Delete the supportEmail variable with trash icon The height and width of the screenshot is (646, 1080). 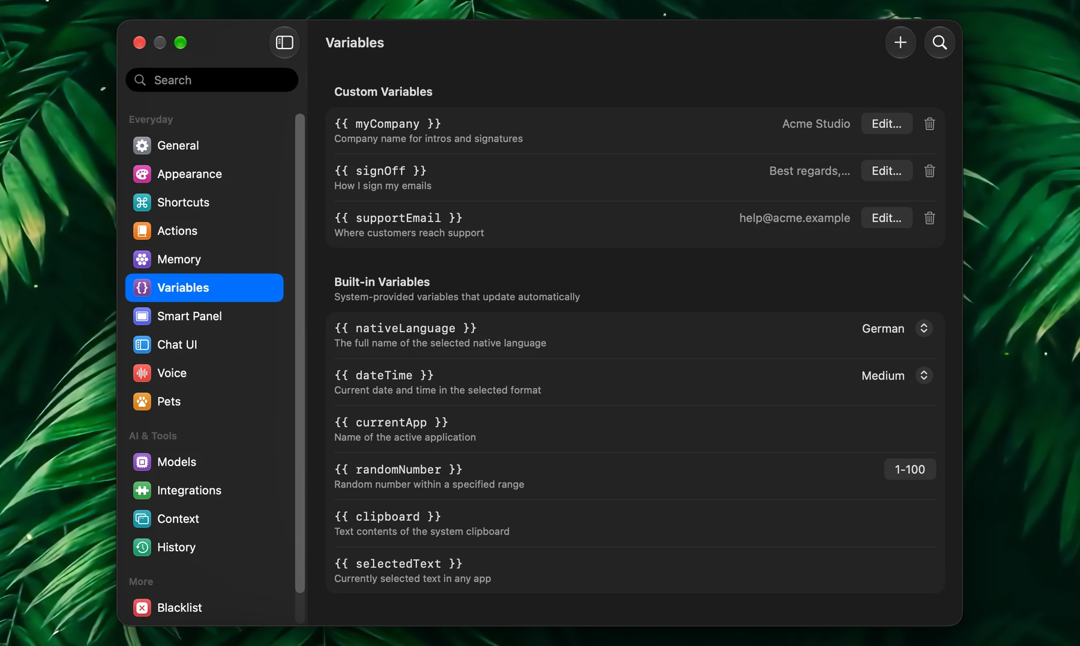929,218
